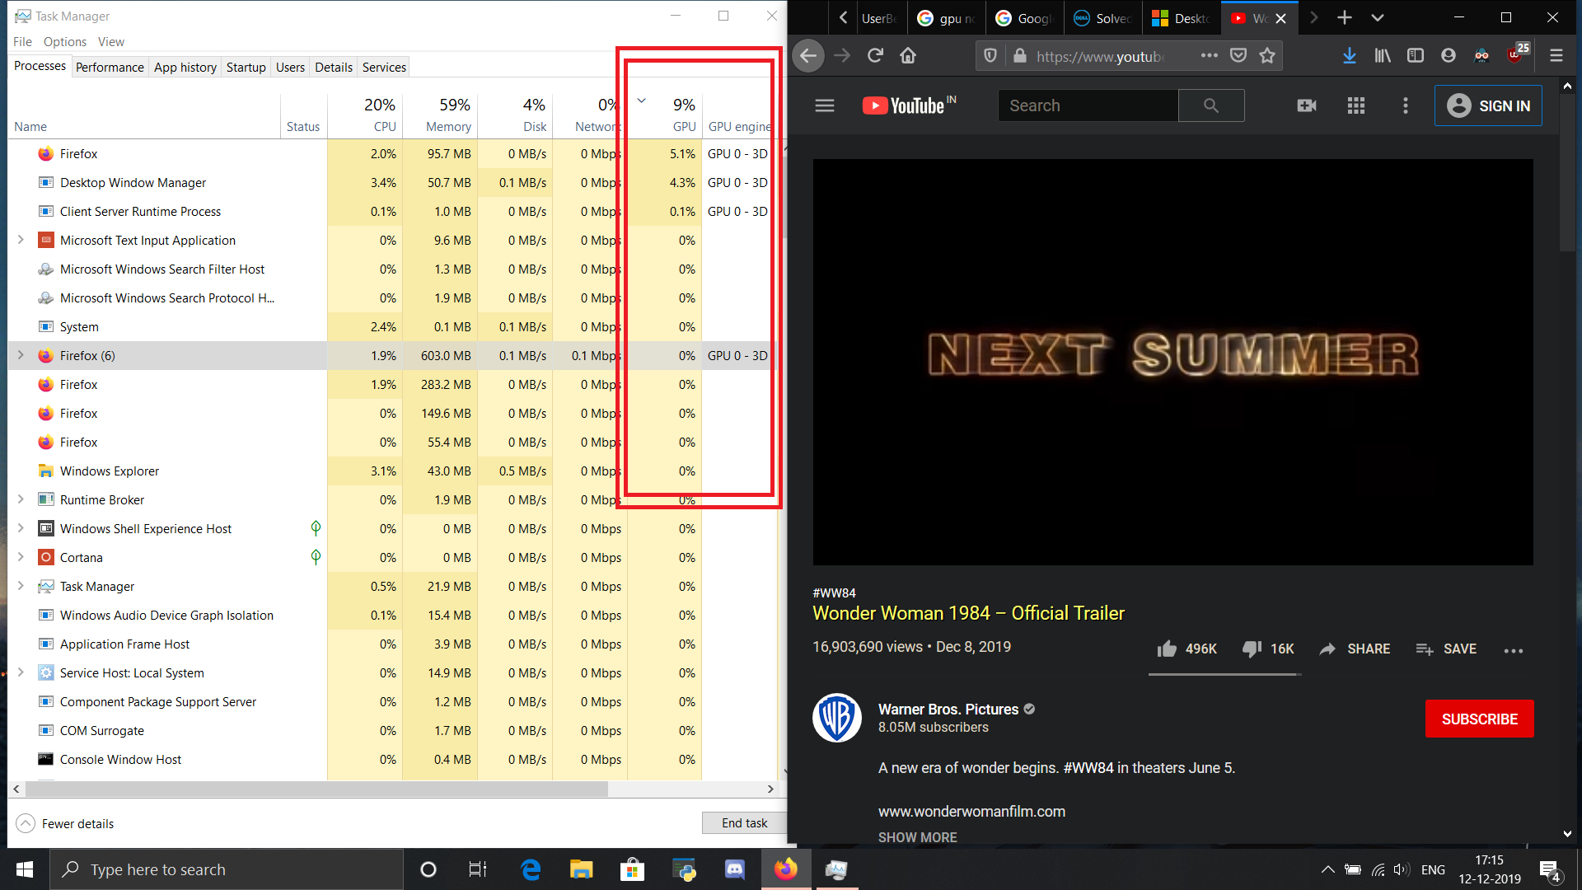Image resolution: width=1582 pixels, height=890 pixels.
Task: Click SAVE under the video
Action: click(1446, 649)
